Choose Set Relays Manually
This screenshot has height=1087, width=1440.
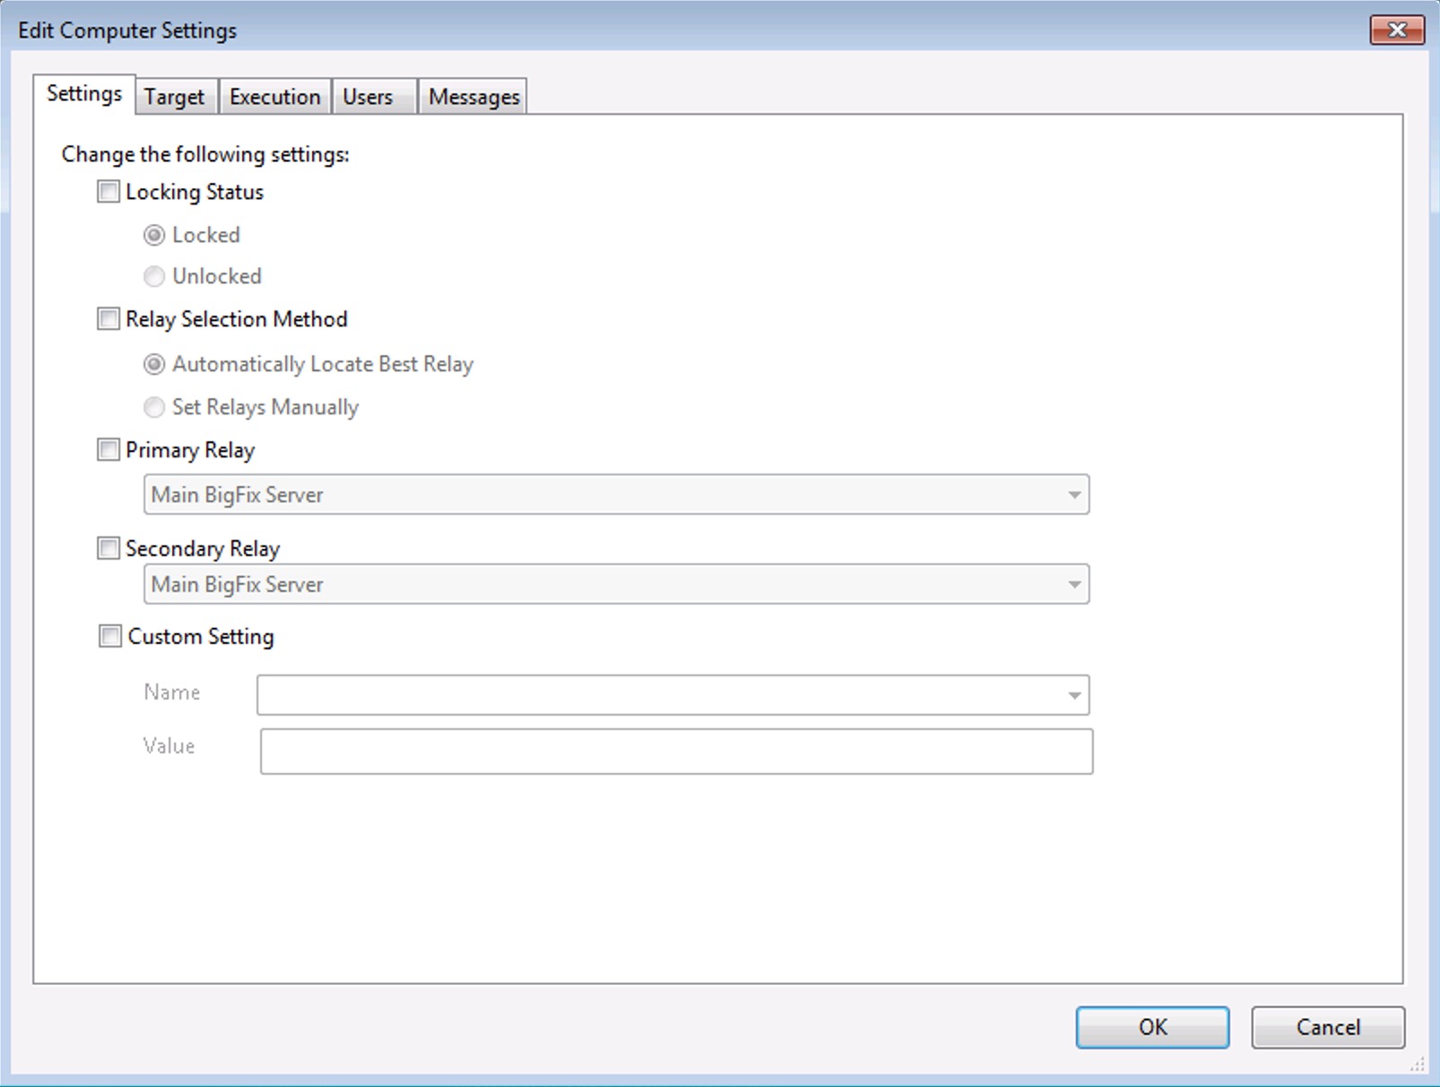[153, 406]
